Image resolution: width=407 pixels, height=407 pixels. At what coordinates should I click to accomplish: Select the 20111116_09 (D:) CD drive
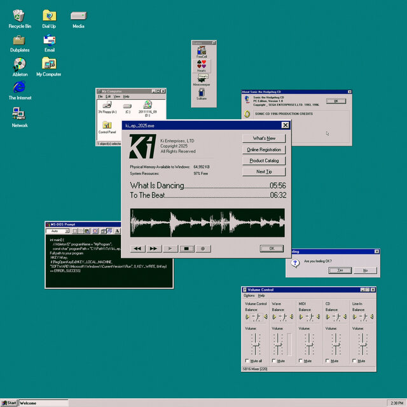[x=148, y=109]
